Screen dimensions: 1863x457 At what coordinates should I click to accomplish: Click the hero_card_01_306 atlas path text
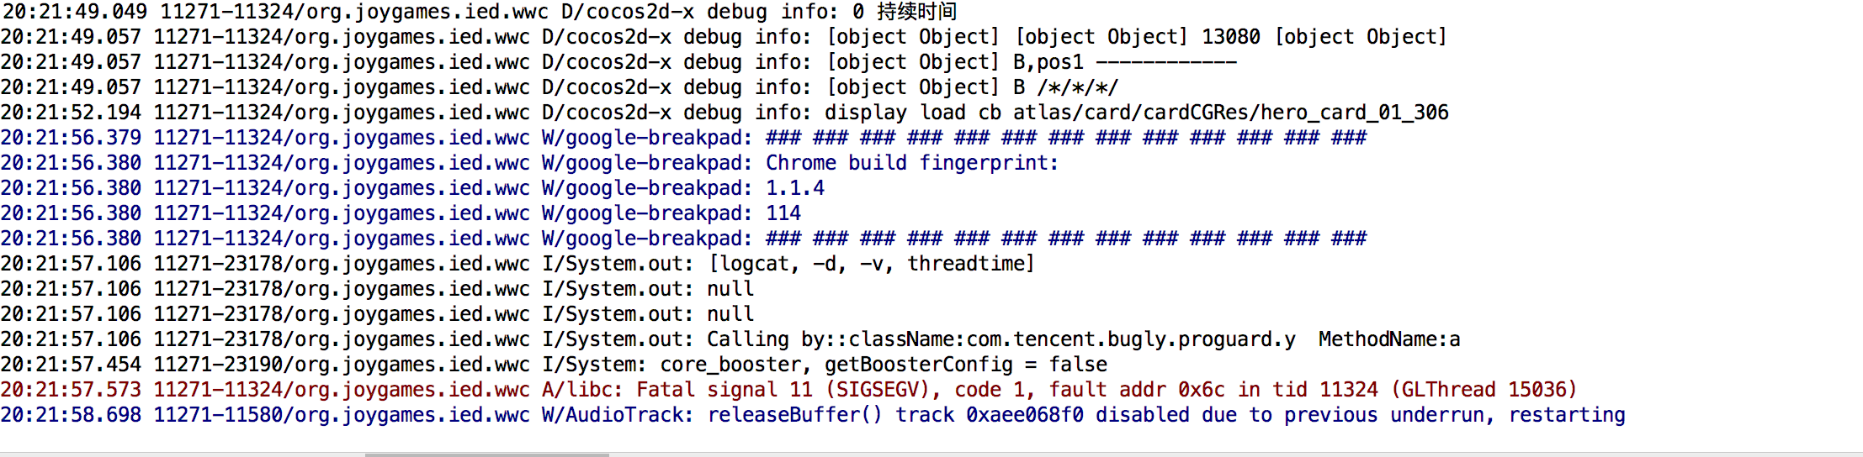1230,113
